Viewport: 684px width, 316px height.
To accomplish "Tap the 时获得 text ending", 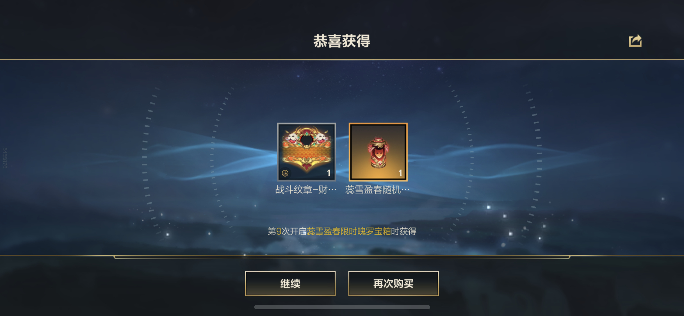I will tap(404, 231).
